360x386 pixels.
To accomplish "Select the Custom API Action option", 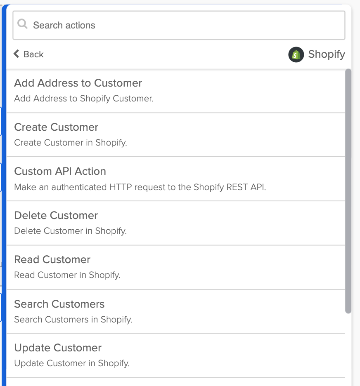I will (60, 171).
